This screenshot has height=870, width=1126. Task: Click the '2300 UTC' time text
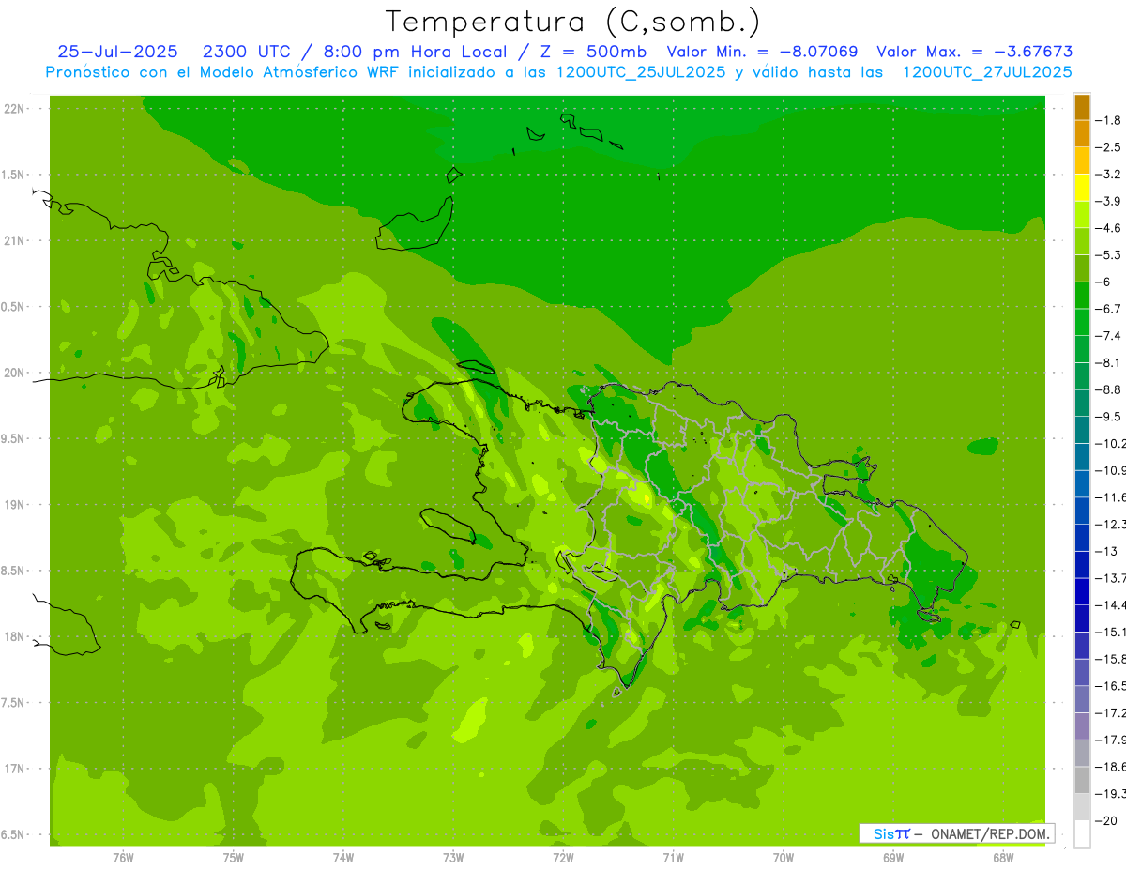tap(245, 52)
